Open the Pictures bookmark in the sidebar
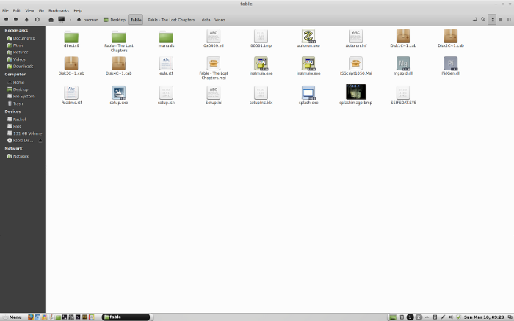 pyautogui.click(x=18, y=52)
